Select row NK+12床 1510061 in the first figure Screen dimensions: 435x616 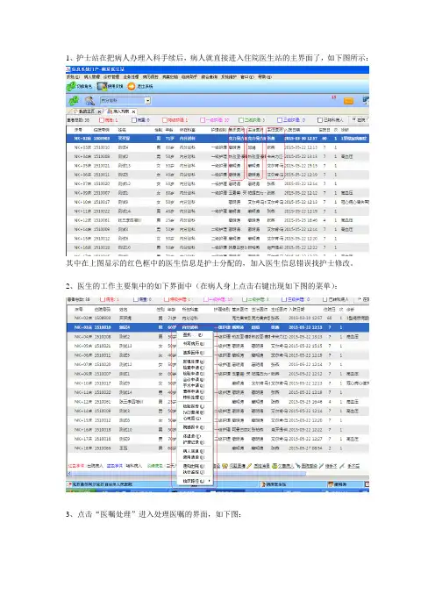point(217,220)
